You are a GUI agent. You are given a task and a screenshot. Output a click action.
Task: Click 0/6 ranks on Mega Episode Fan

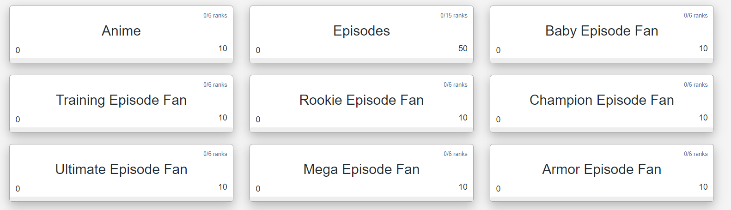[x=456, y=154]
